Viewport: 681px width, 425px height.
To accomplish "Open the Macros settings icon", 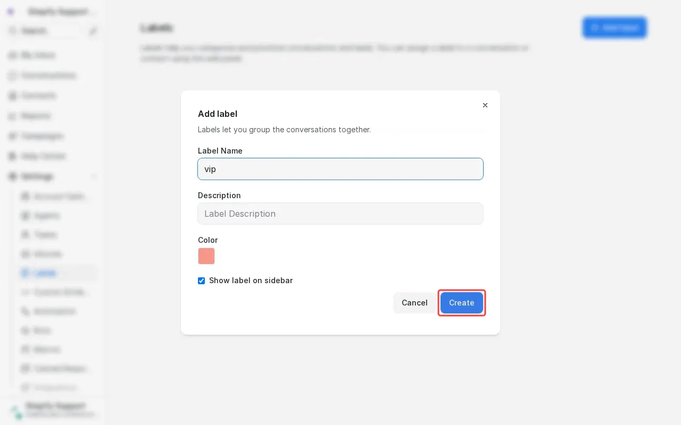I will coord(26,350).
